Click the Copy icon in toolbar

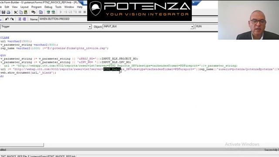[21, 12]
